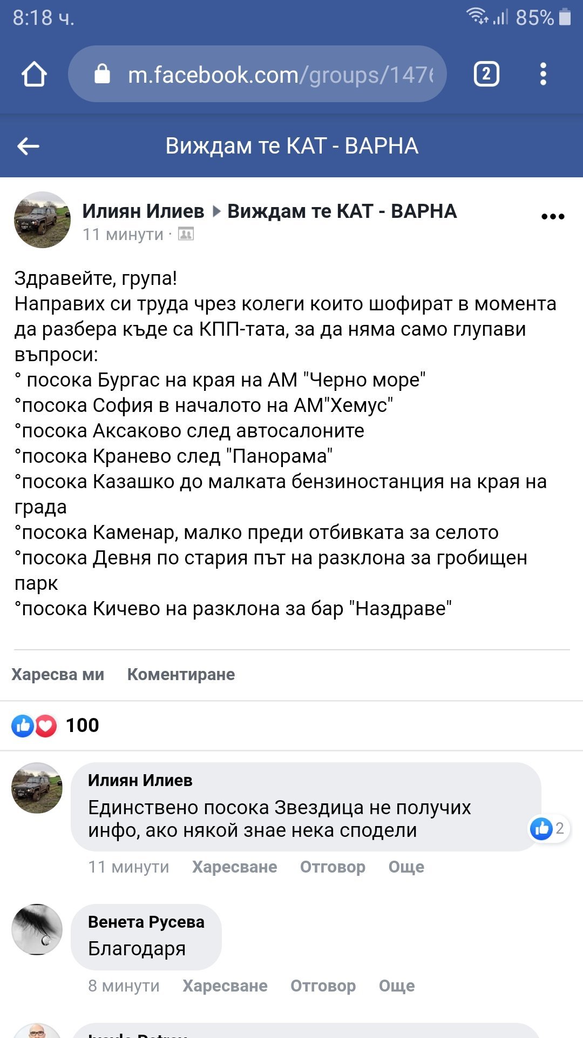
Task: Like Венета Русева's comment via Харесване
Action: (x=225, y=986)
